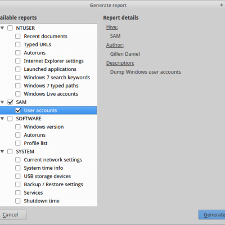The height and width of the screenshot is (225, 225).
Task: Toggle the Shutdown time checkbox
Action: [x=18, y=201]
